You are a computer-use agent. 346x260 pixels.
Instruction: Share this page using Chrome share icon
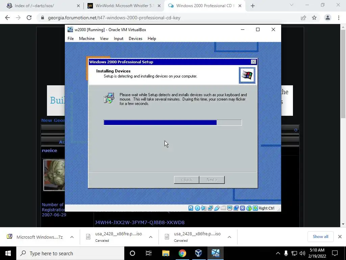[303, 18]
